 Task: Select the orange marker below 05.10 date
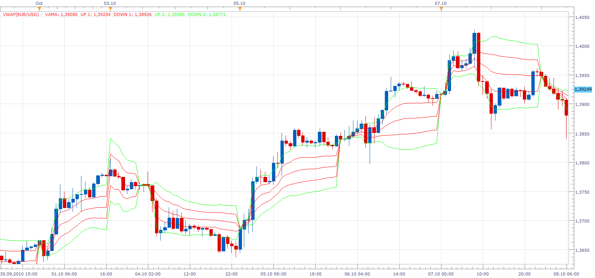click(240, 9)
